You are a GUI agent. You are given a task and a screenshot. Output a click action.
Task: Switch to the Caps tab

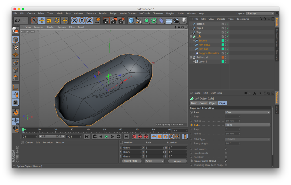pyautogui.click(x=222, y=103)
